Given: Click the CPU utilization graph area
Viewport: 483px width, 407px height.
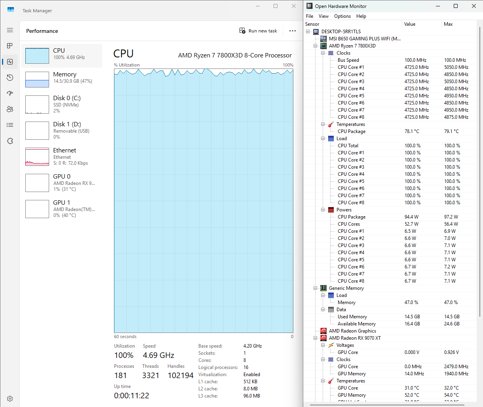Looking at the screenshot, I should point(203,200).
